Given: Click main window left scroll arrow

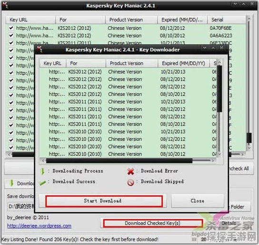Looking at the screenshot, I should click(x=9, y=154).
